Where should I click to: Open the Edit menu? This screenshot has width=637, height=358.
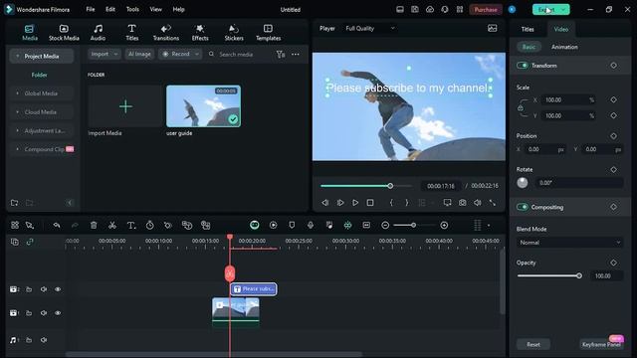coord(110,9)
